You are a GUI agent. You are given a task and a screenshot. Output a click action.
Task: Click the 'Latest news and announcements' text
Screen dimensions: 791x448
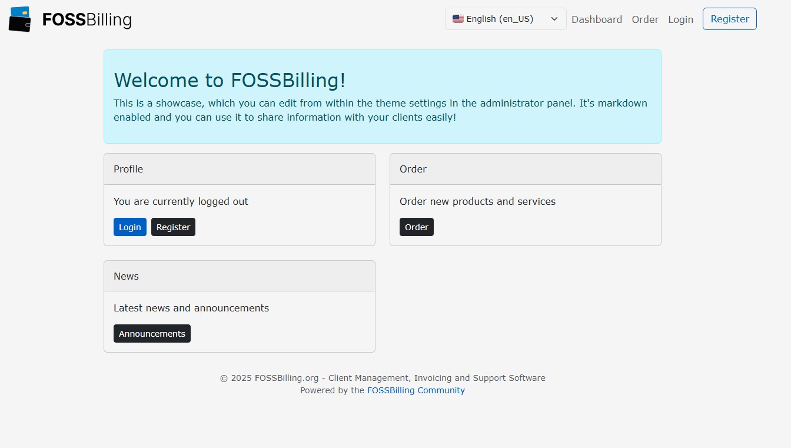pyautogui.click(x=191, y=308)
